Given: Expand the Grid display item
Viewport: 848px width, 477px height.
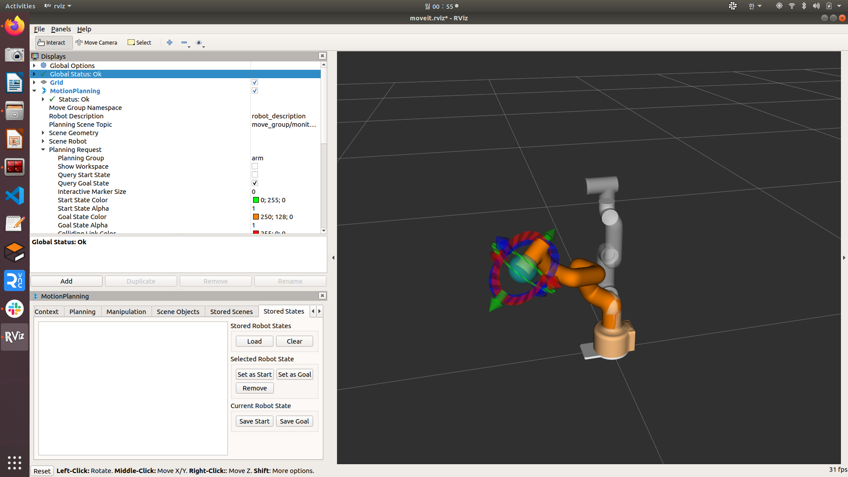Looking at the screenshot, I should [x=34, y=82].
